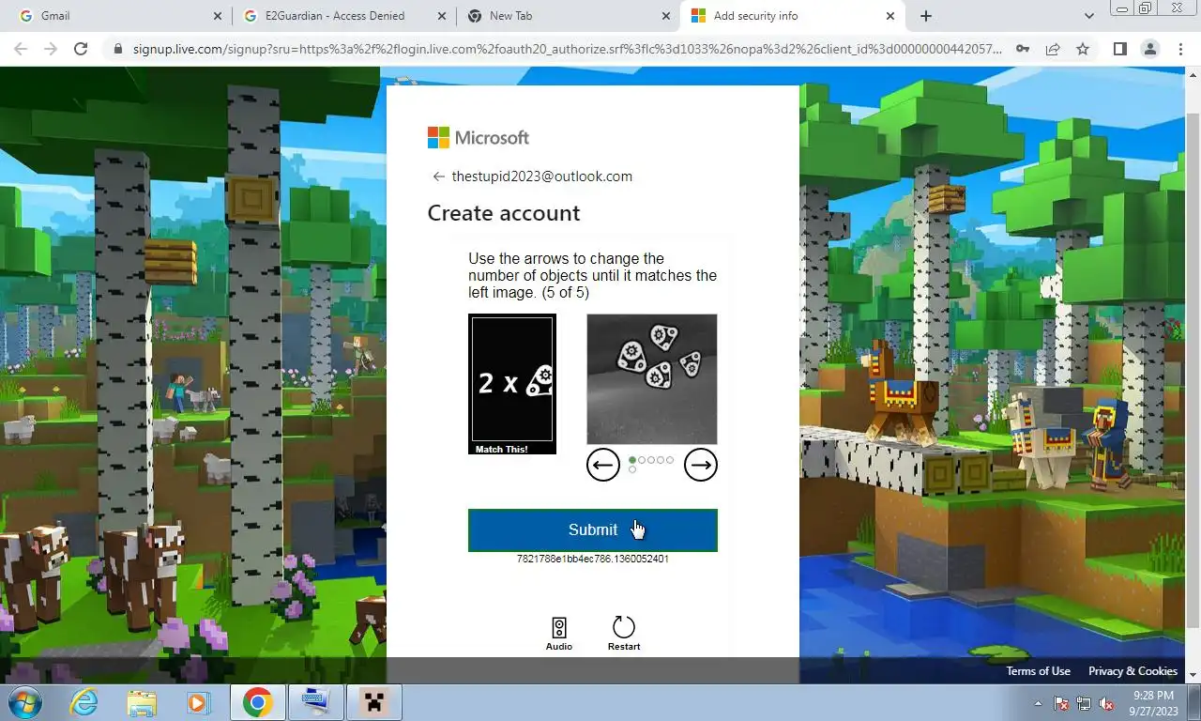Open the network tray icon
Viewport: 1201px width, 721px height.
click(x=1085, y=703)
